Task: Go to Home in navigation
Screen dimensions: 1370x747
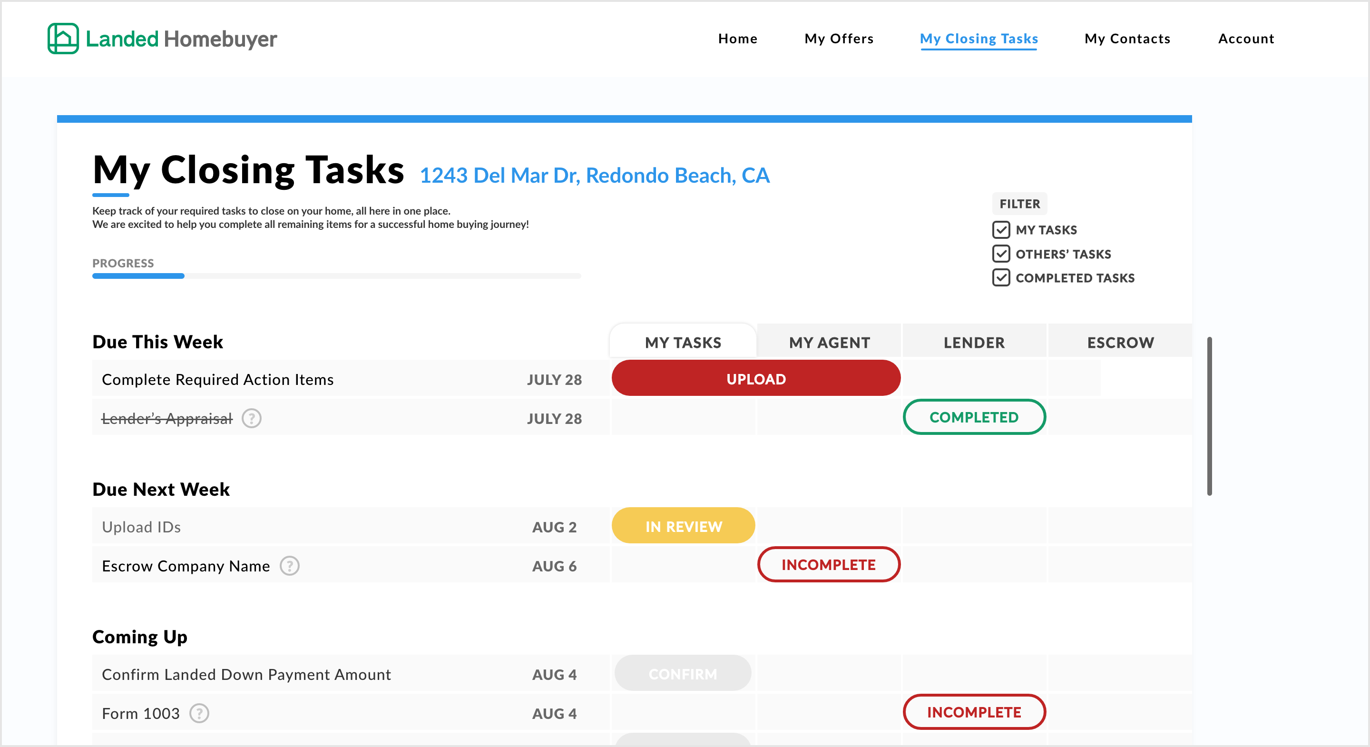Action: pyautogui.click(x=738, y=39)
